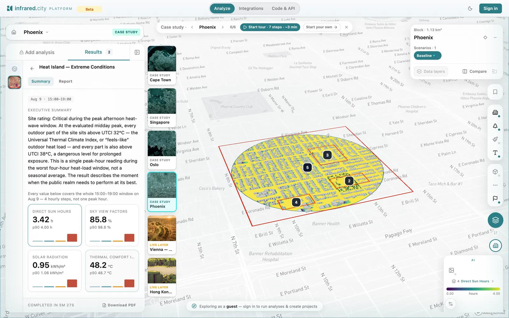
Task: Select the Thermal Comfort 48.2 °C card
Action: tap(112, 271)
